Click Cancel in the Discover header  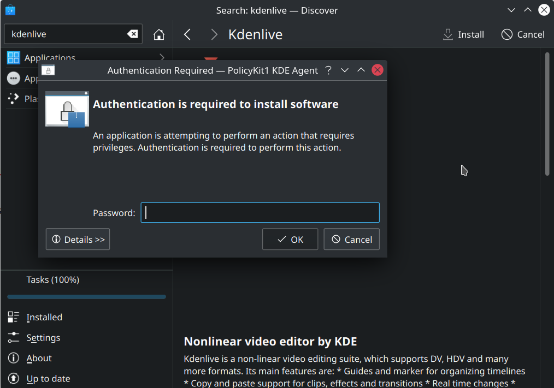tap(523, 34)
